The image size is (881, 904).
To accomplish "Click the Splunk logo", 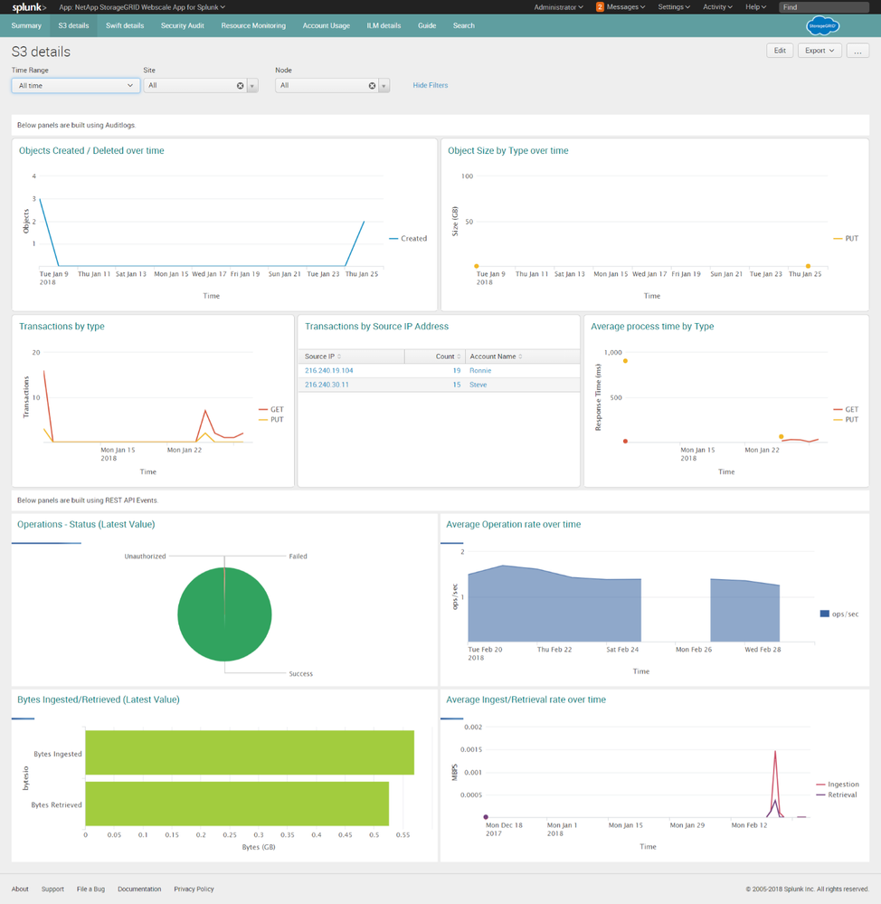I will [29, 7].
